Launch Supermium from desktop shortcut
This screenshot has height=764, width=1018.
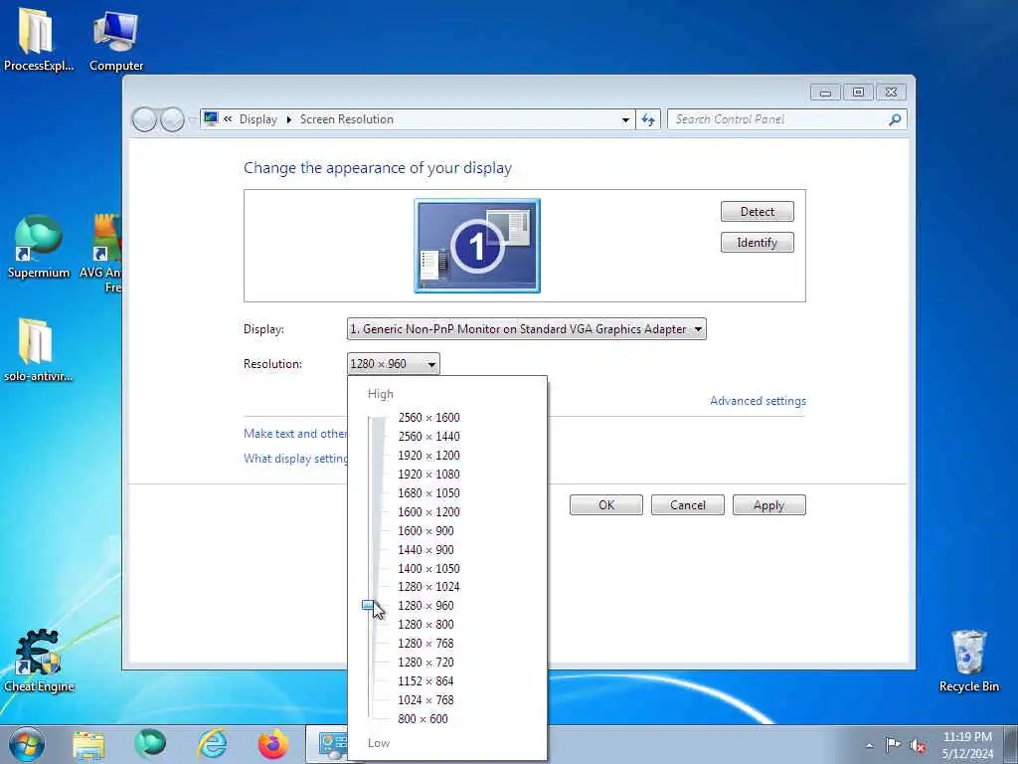39,246
